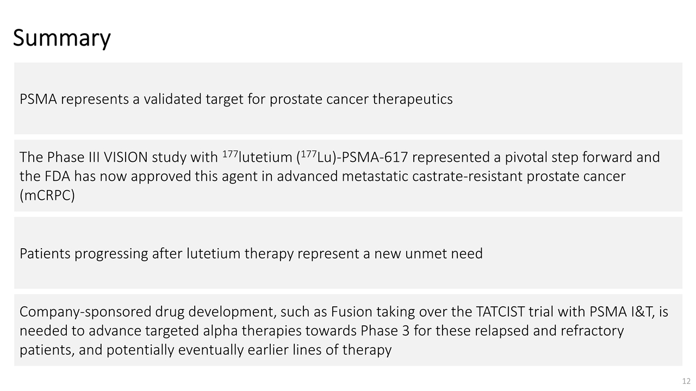This screenshot has height=391, width=696.
Task: Click the lutetium therapy unmet need box
Action: coord(348,253)
